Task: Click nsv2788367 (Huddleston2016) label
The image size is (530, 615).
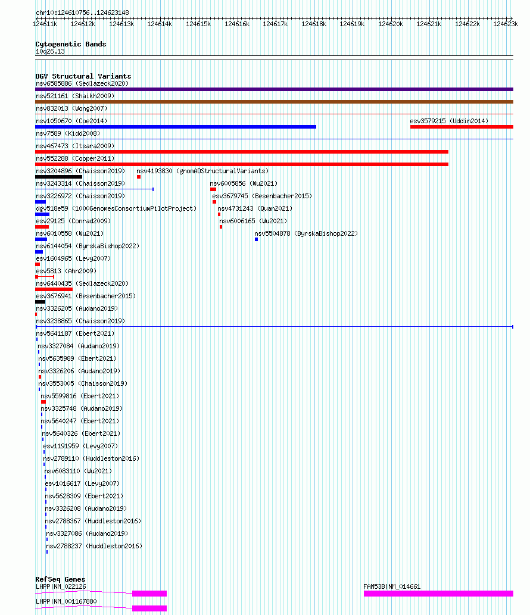Action: [93, 523]
